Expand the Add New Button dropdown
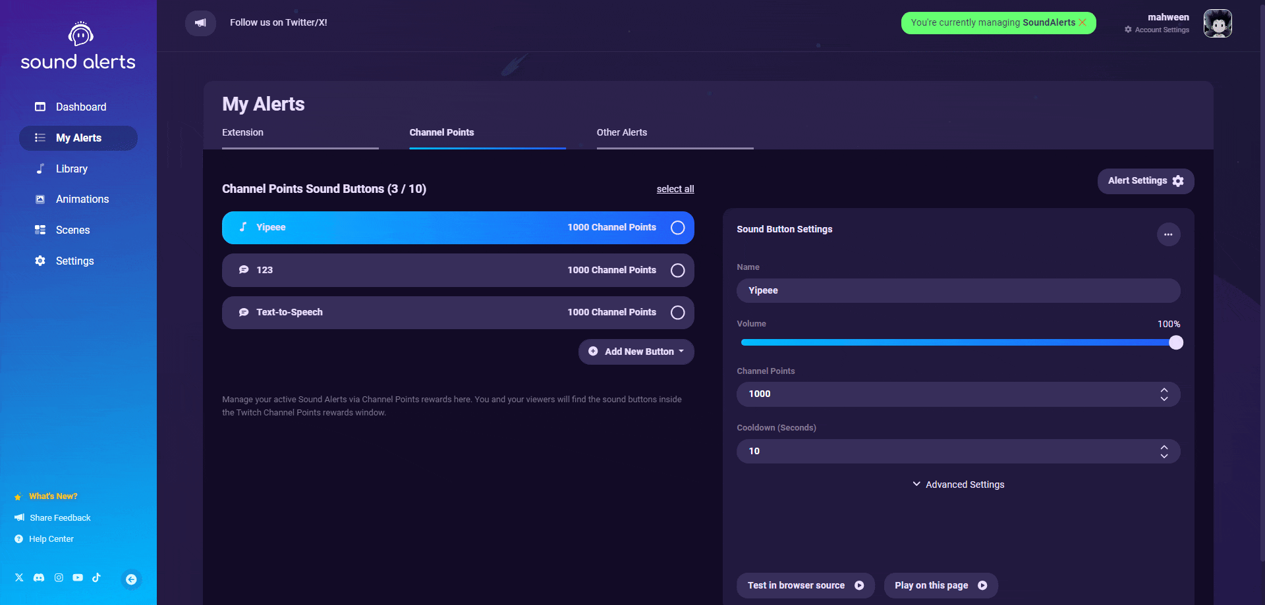 (636, 352)
